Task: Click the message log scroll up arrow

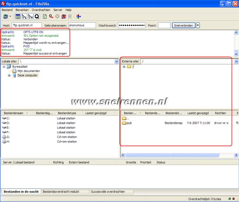Action: coord(236,32)
